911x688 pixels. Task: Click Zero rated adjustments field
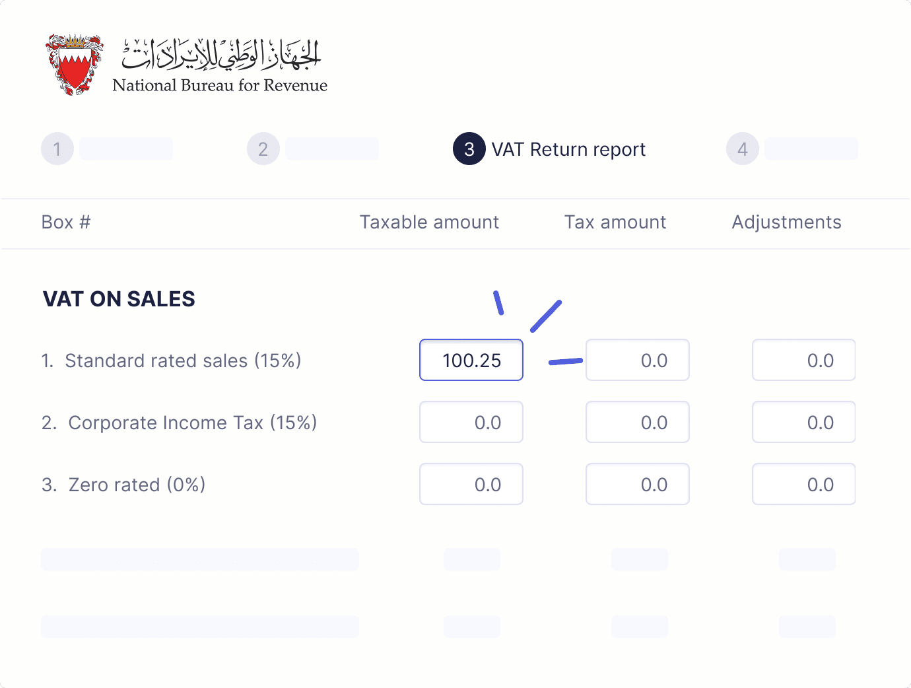pyautogui.click(x=804, y=484)
